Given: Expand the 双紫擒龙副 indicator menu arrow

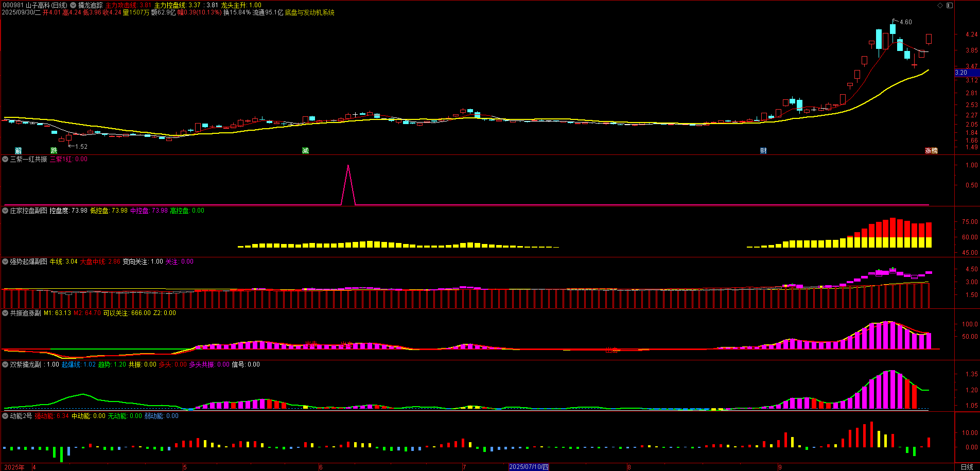Looking at the screenshot, I should (x=5, y=364).
